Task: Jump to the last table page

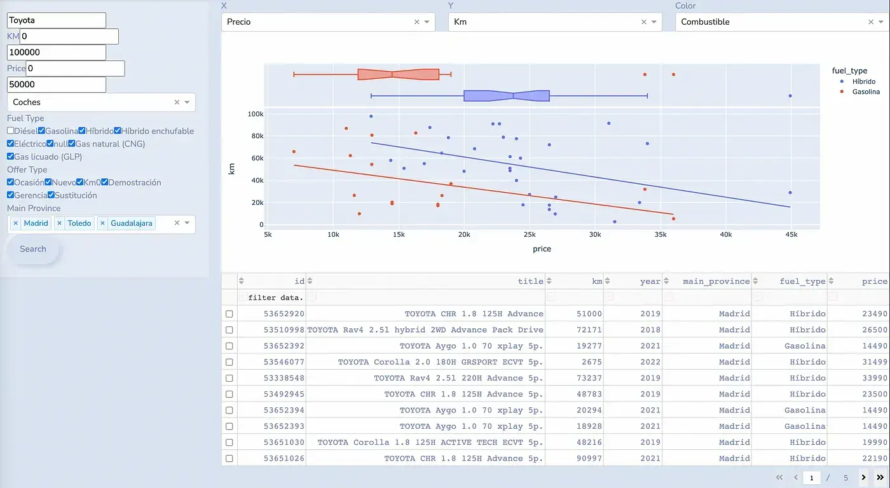Action: pyautogui.click(x=880, y=477)
